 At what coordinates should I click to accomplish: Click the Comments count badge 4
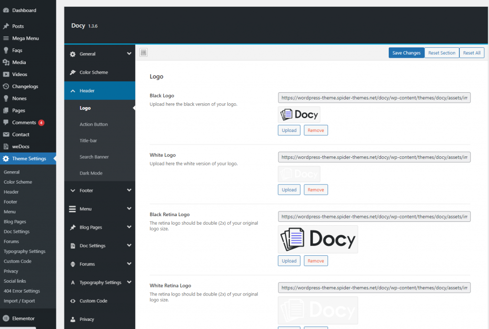click(x=41, y=123)
